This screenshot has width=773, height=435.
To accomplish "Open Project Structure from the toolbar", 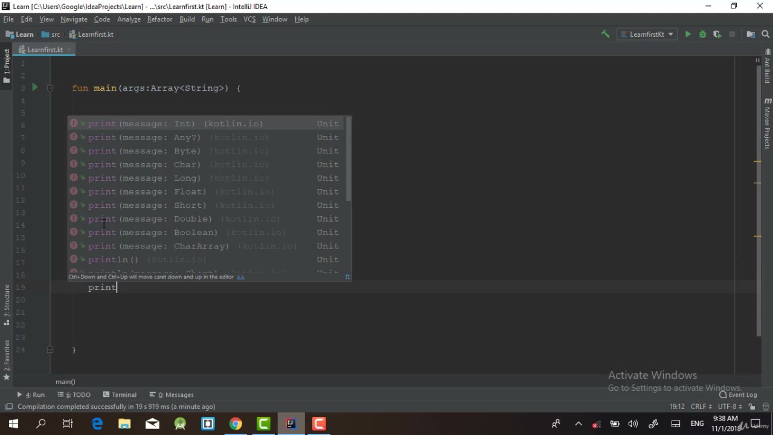I will (x=751, y=34).
